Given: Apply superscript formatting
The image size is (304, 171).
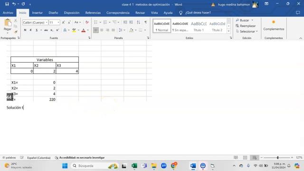Looking at the screenshot, I should pyautogui.click(x=57, y=30).
